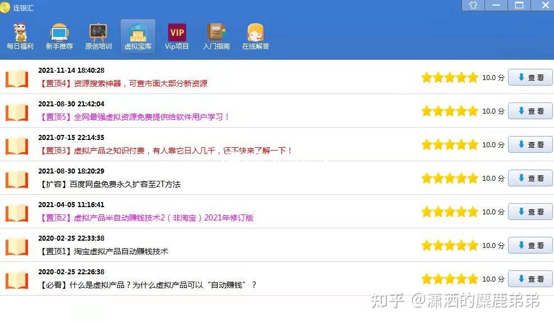Open 【置顶2】虚拟产品半自动赚钱技术2 title
Image resolution: width=554 pixels, height=323 pixels.
pyautogui.click(x=146, y=218)
